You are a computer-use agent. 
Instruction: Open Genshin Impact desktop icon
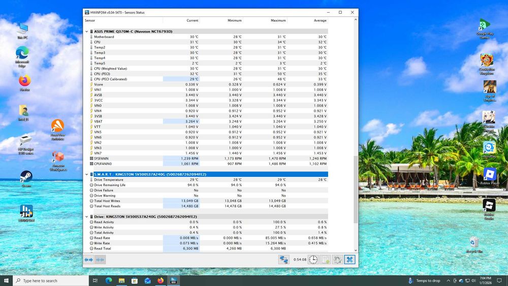pyautogui.click(x=489, y=121)
